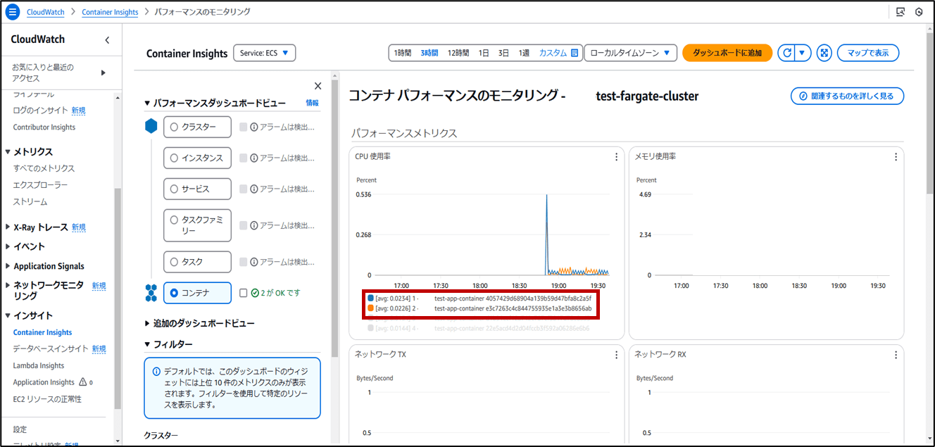This screenshot has width=935, height=447.
Task: Open the ローカルタイムゾーン dropdown
Action: point(630,53)
